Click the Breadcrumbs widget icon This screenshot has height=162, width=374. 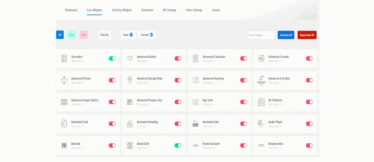coord(261,145)
